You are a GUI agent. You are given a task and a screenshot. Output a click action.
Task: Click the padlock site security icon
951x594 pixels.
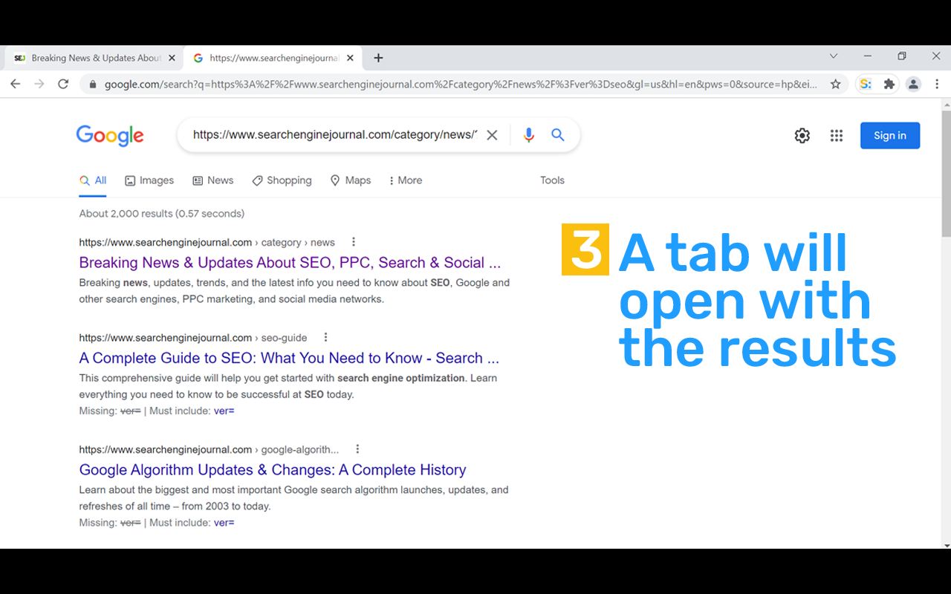click(x=92, y=84)
